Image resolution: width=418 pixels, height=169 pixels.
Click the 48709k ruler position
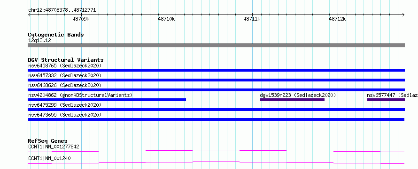pos(81,19)
